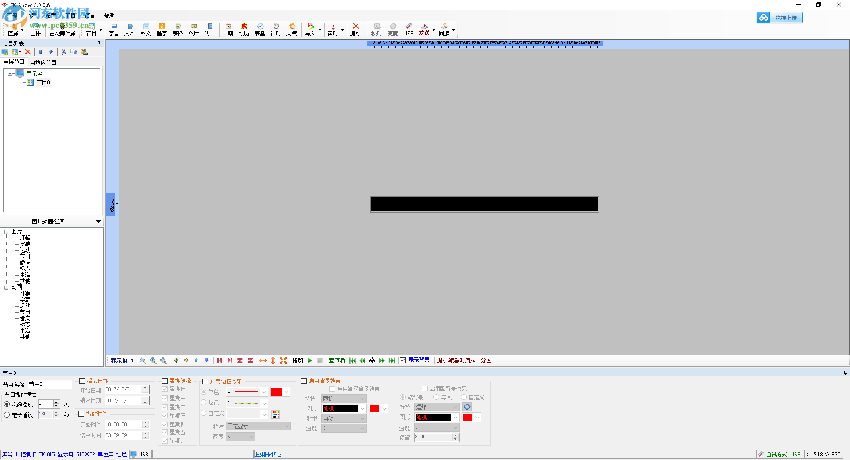Click the 进入舞台屏 button

pos(62,30)
